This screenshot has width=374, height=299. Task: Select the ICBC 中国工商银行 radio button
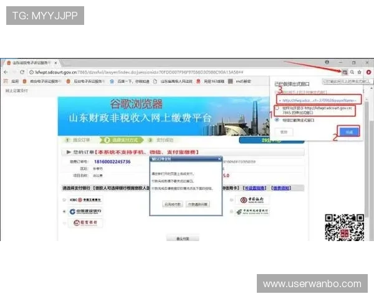coord(64,200)
